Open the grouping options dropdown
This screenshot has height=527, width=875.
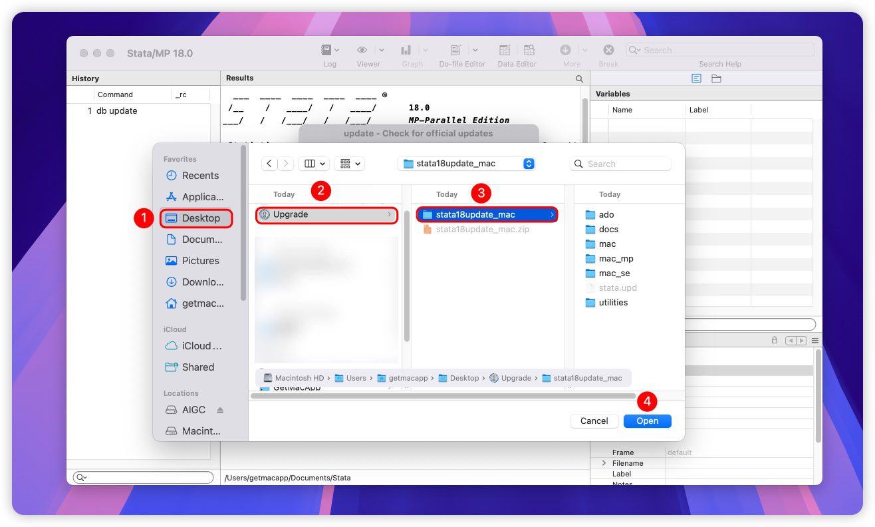(349, 164)
